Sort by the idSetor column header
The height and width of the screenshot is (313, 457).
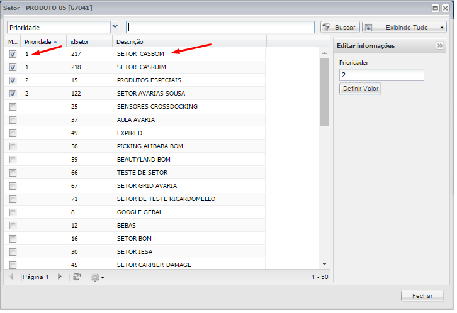pos(90,42)
